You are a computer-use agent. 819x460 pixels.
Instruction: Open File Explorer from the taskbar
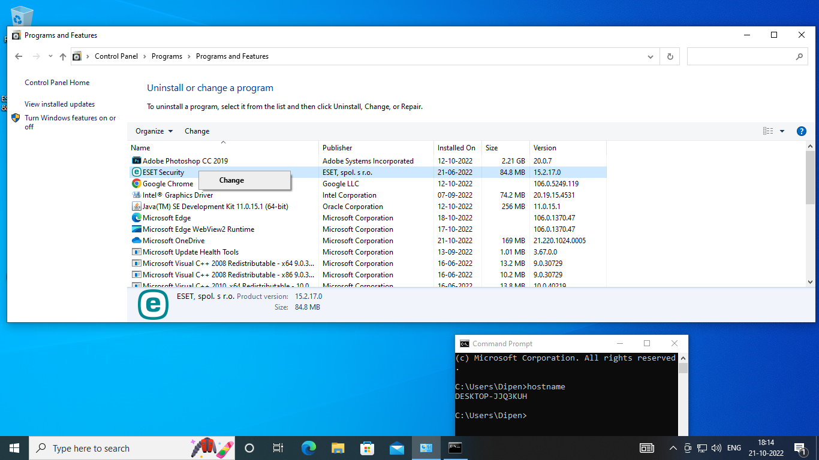[x=338, y=448]
